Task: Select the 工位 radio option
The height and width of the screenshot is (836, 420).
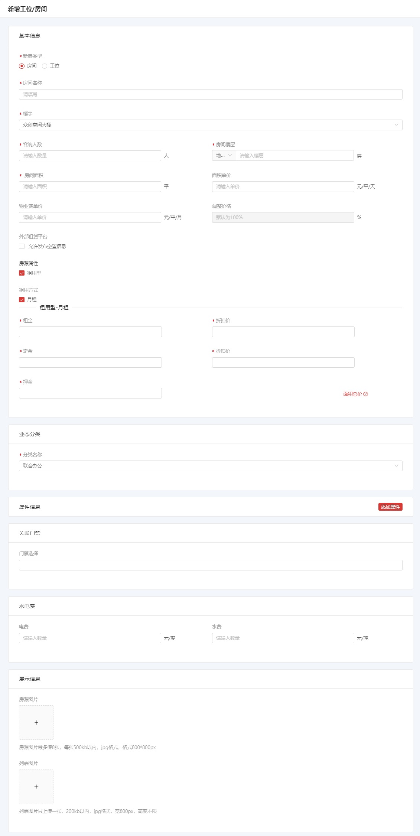Action: [45, 66]
